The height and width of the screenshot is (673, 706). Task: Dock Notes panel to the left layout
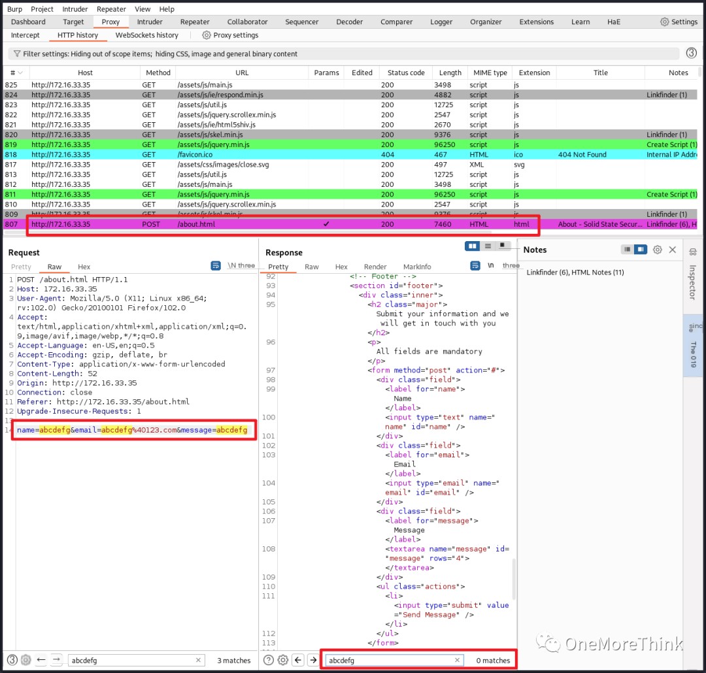coord(627,250)
